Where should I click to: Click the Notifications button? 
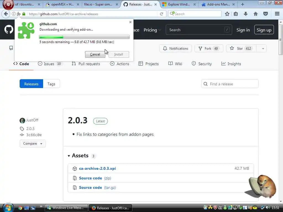tap(175, 49)
